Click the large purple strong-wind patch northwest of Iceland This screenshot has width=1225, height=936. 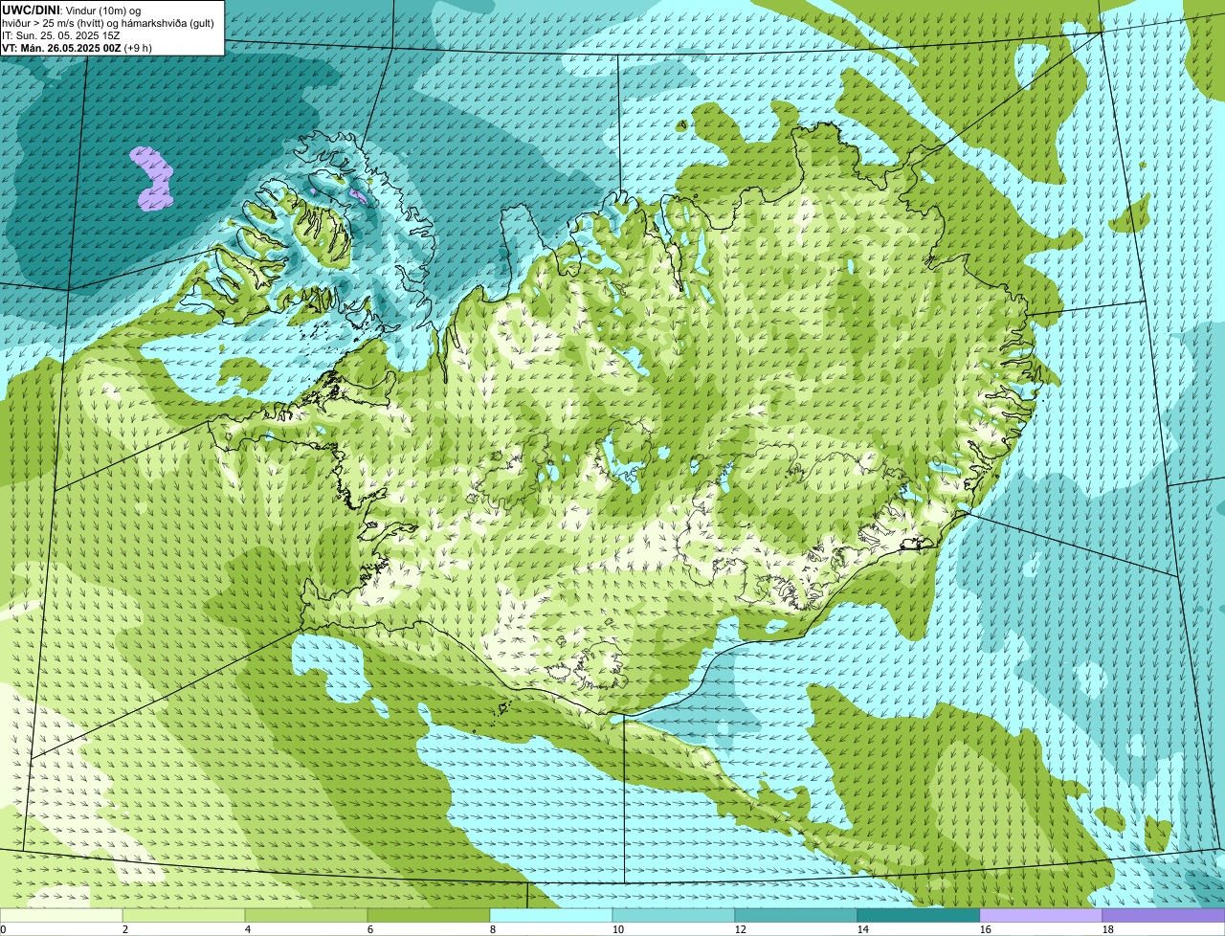pyautogui.click(x=152, y=178)
